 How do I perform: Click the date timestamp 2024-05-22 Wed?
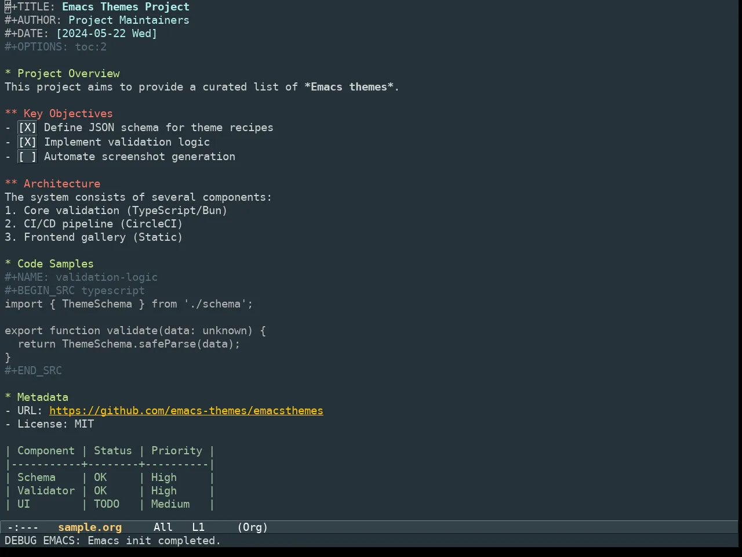[x=107, y=34]
